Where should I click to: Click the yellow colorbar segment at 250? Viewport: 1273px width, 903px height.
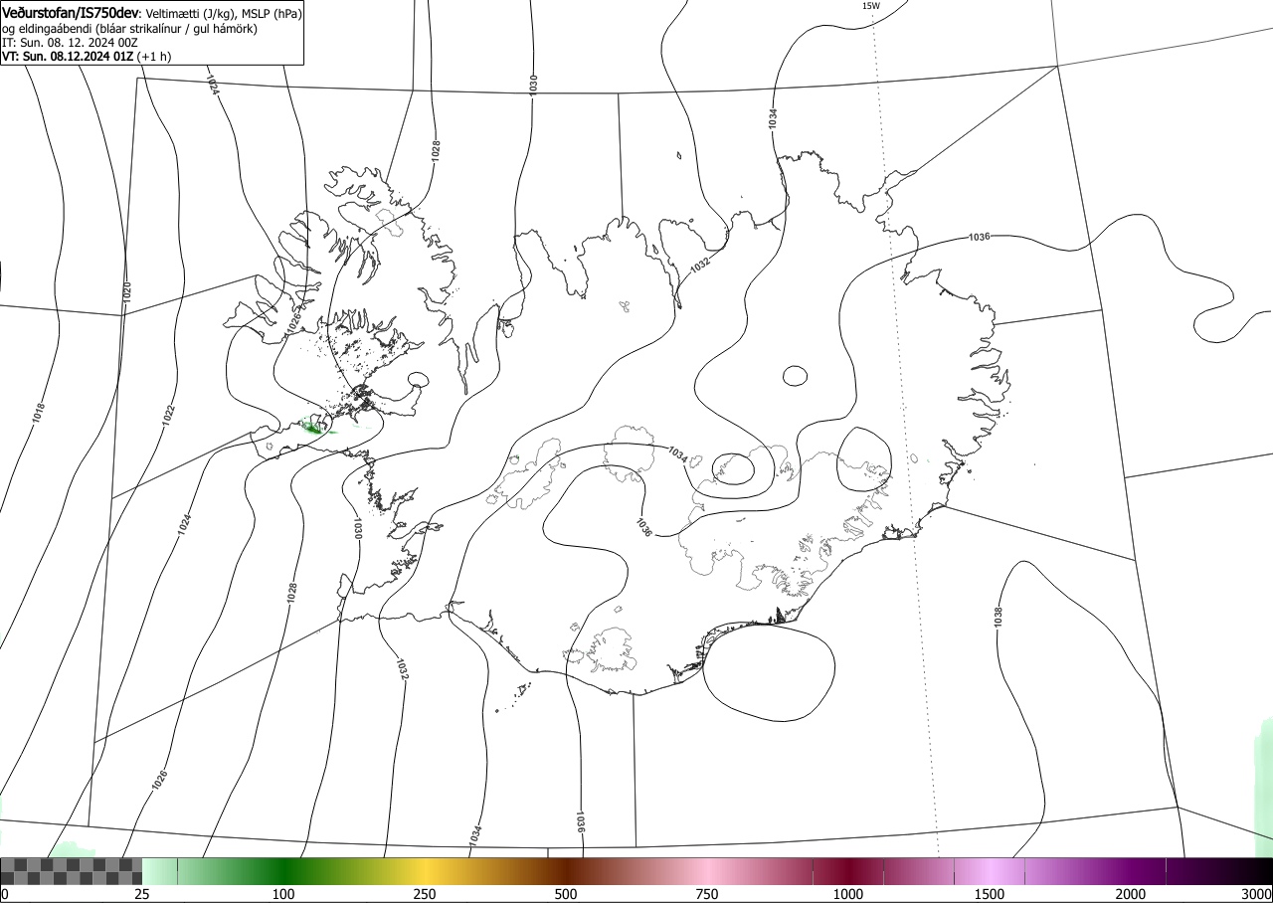425,871
